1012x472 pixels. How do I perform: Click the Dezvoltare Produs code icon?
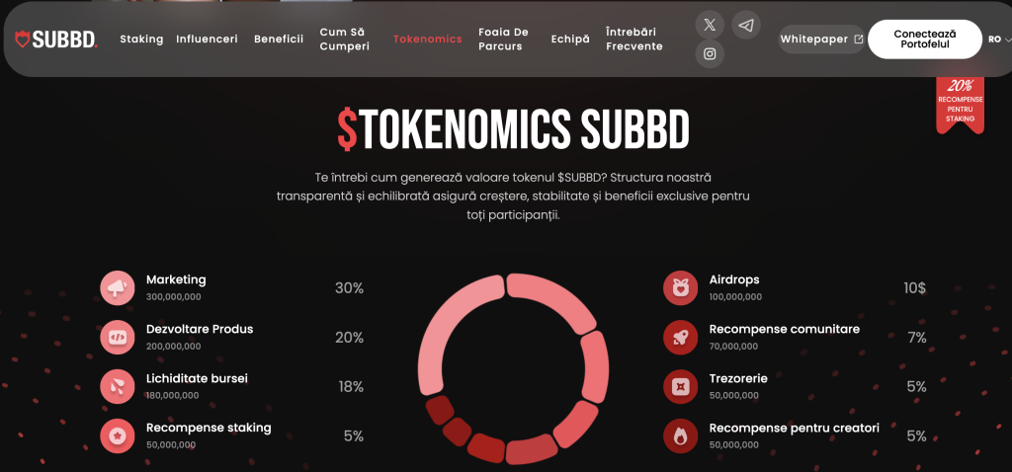point(118,338)
